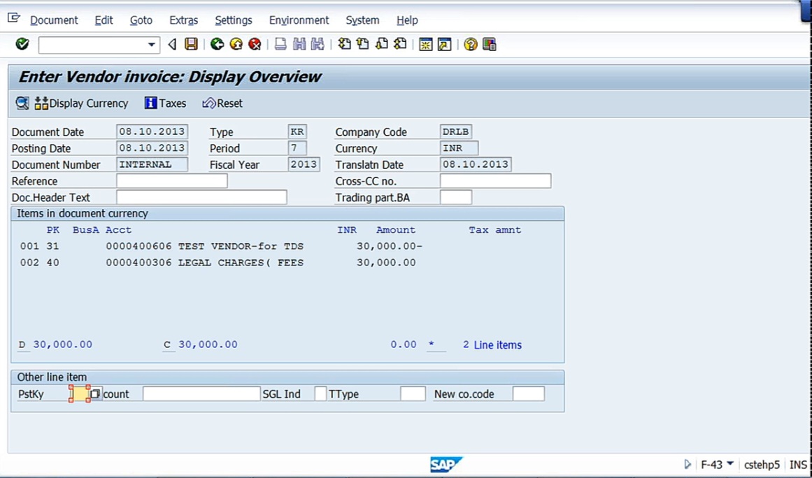Click the green Enter checkmark icon
The height and width of the screenshot is (478, 812).
pyautogui.click(x=22, y=44)
